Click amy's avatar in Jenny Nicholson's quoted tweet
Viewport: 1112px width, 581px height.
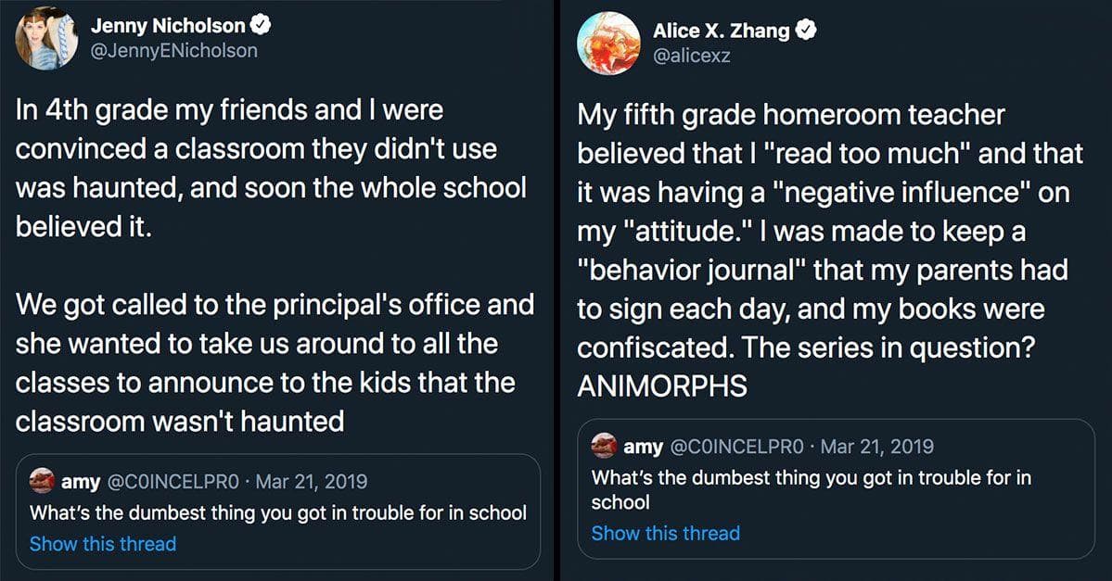[x=42, y=482]
